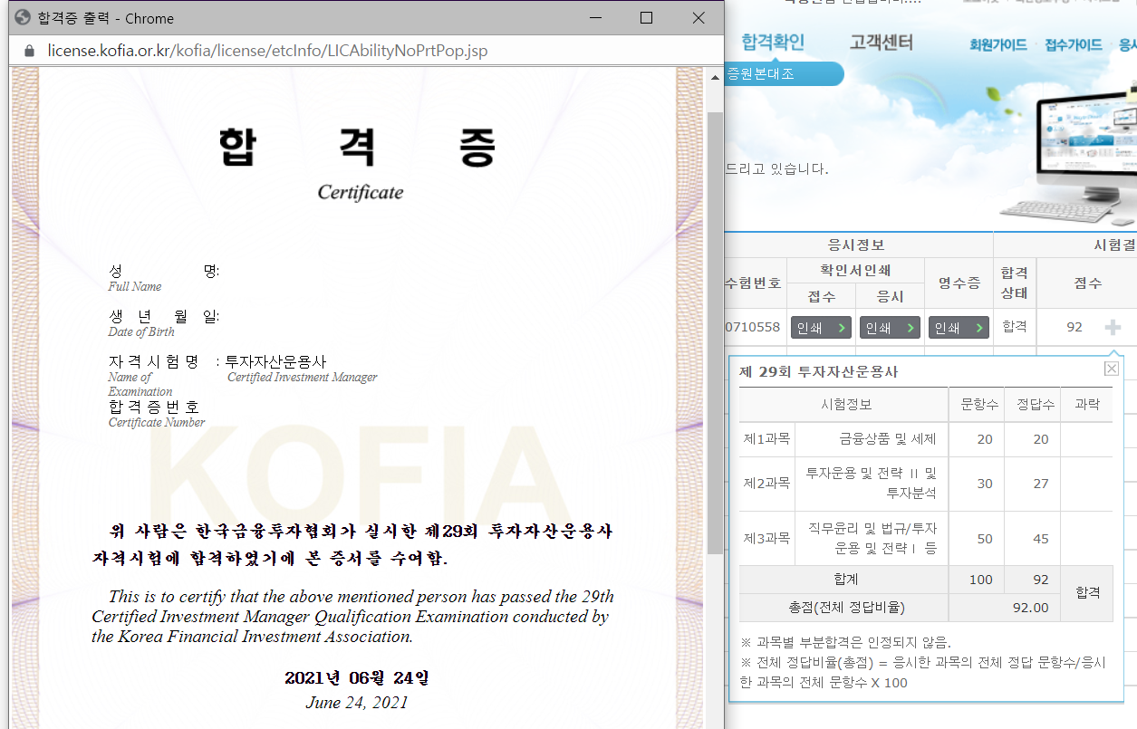
Task: Click the license.kofia.or.kr address bar URL
Action: pyautogui.click(x=267, y=51)
